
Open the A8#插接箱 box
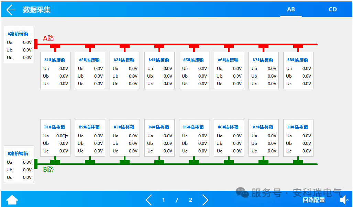pos(298,71)
